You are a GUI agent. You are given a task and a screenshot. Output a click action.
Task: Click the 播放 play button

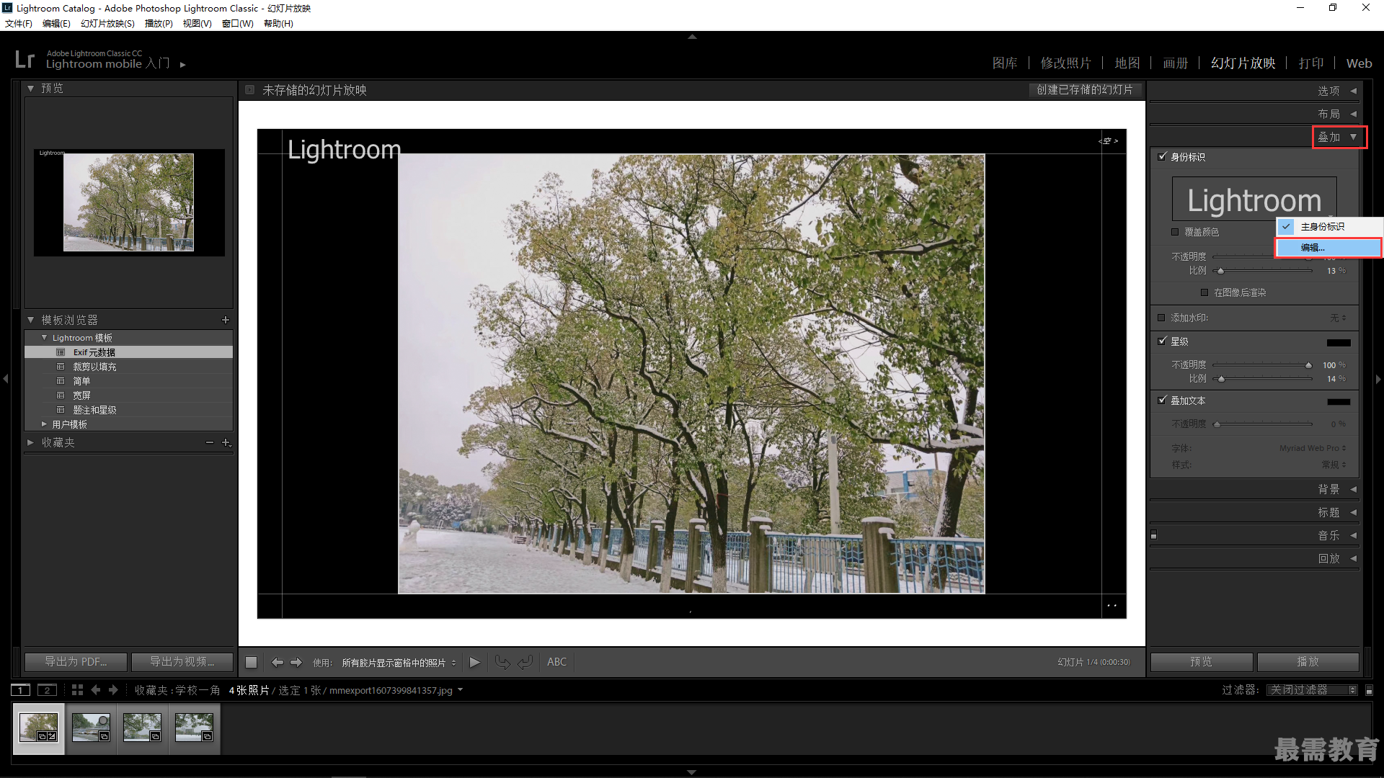point(1308,661)
